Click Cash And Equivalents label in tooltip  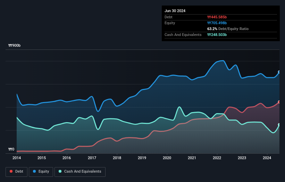click(x=183, y=35)
